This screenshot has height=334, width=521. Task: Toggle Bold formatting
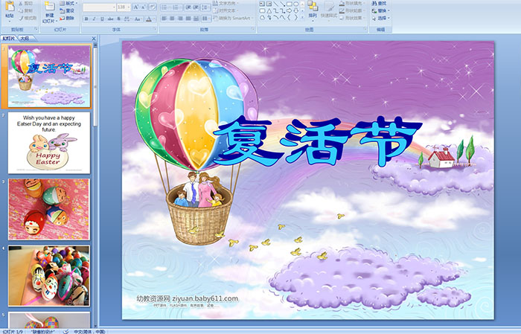point(86,19)
